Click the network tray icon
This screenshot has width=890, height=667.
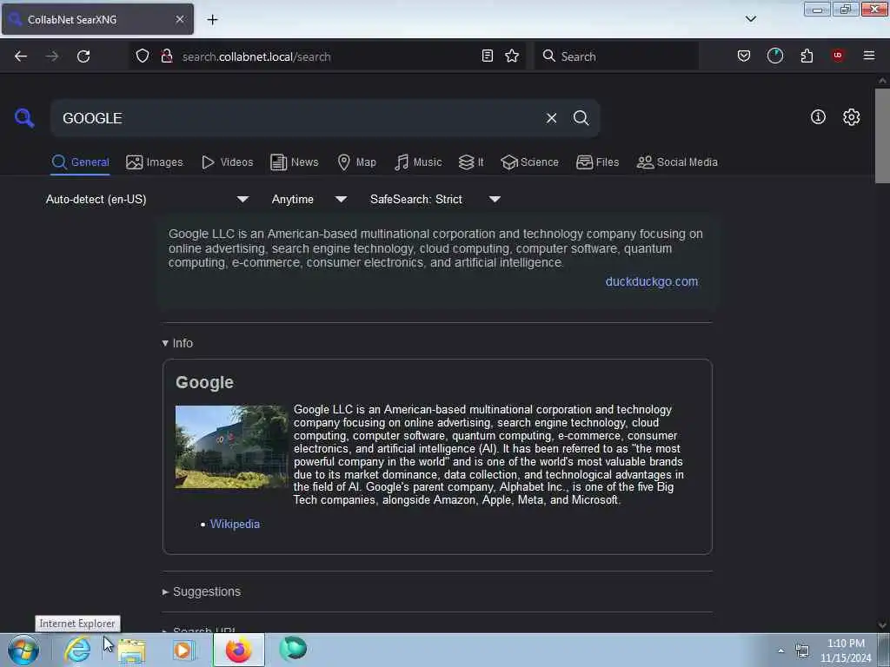tap(802, 650)
